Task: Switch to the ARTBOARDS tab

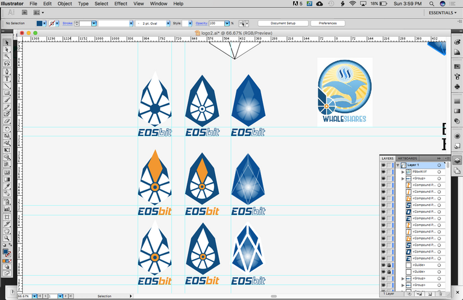Action: [407, 158]
